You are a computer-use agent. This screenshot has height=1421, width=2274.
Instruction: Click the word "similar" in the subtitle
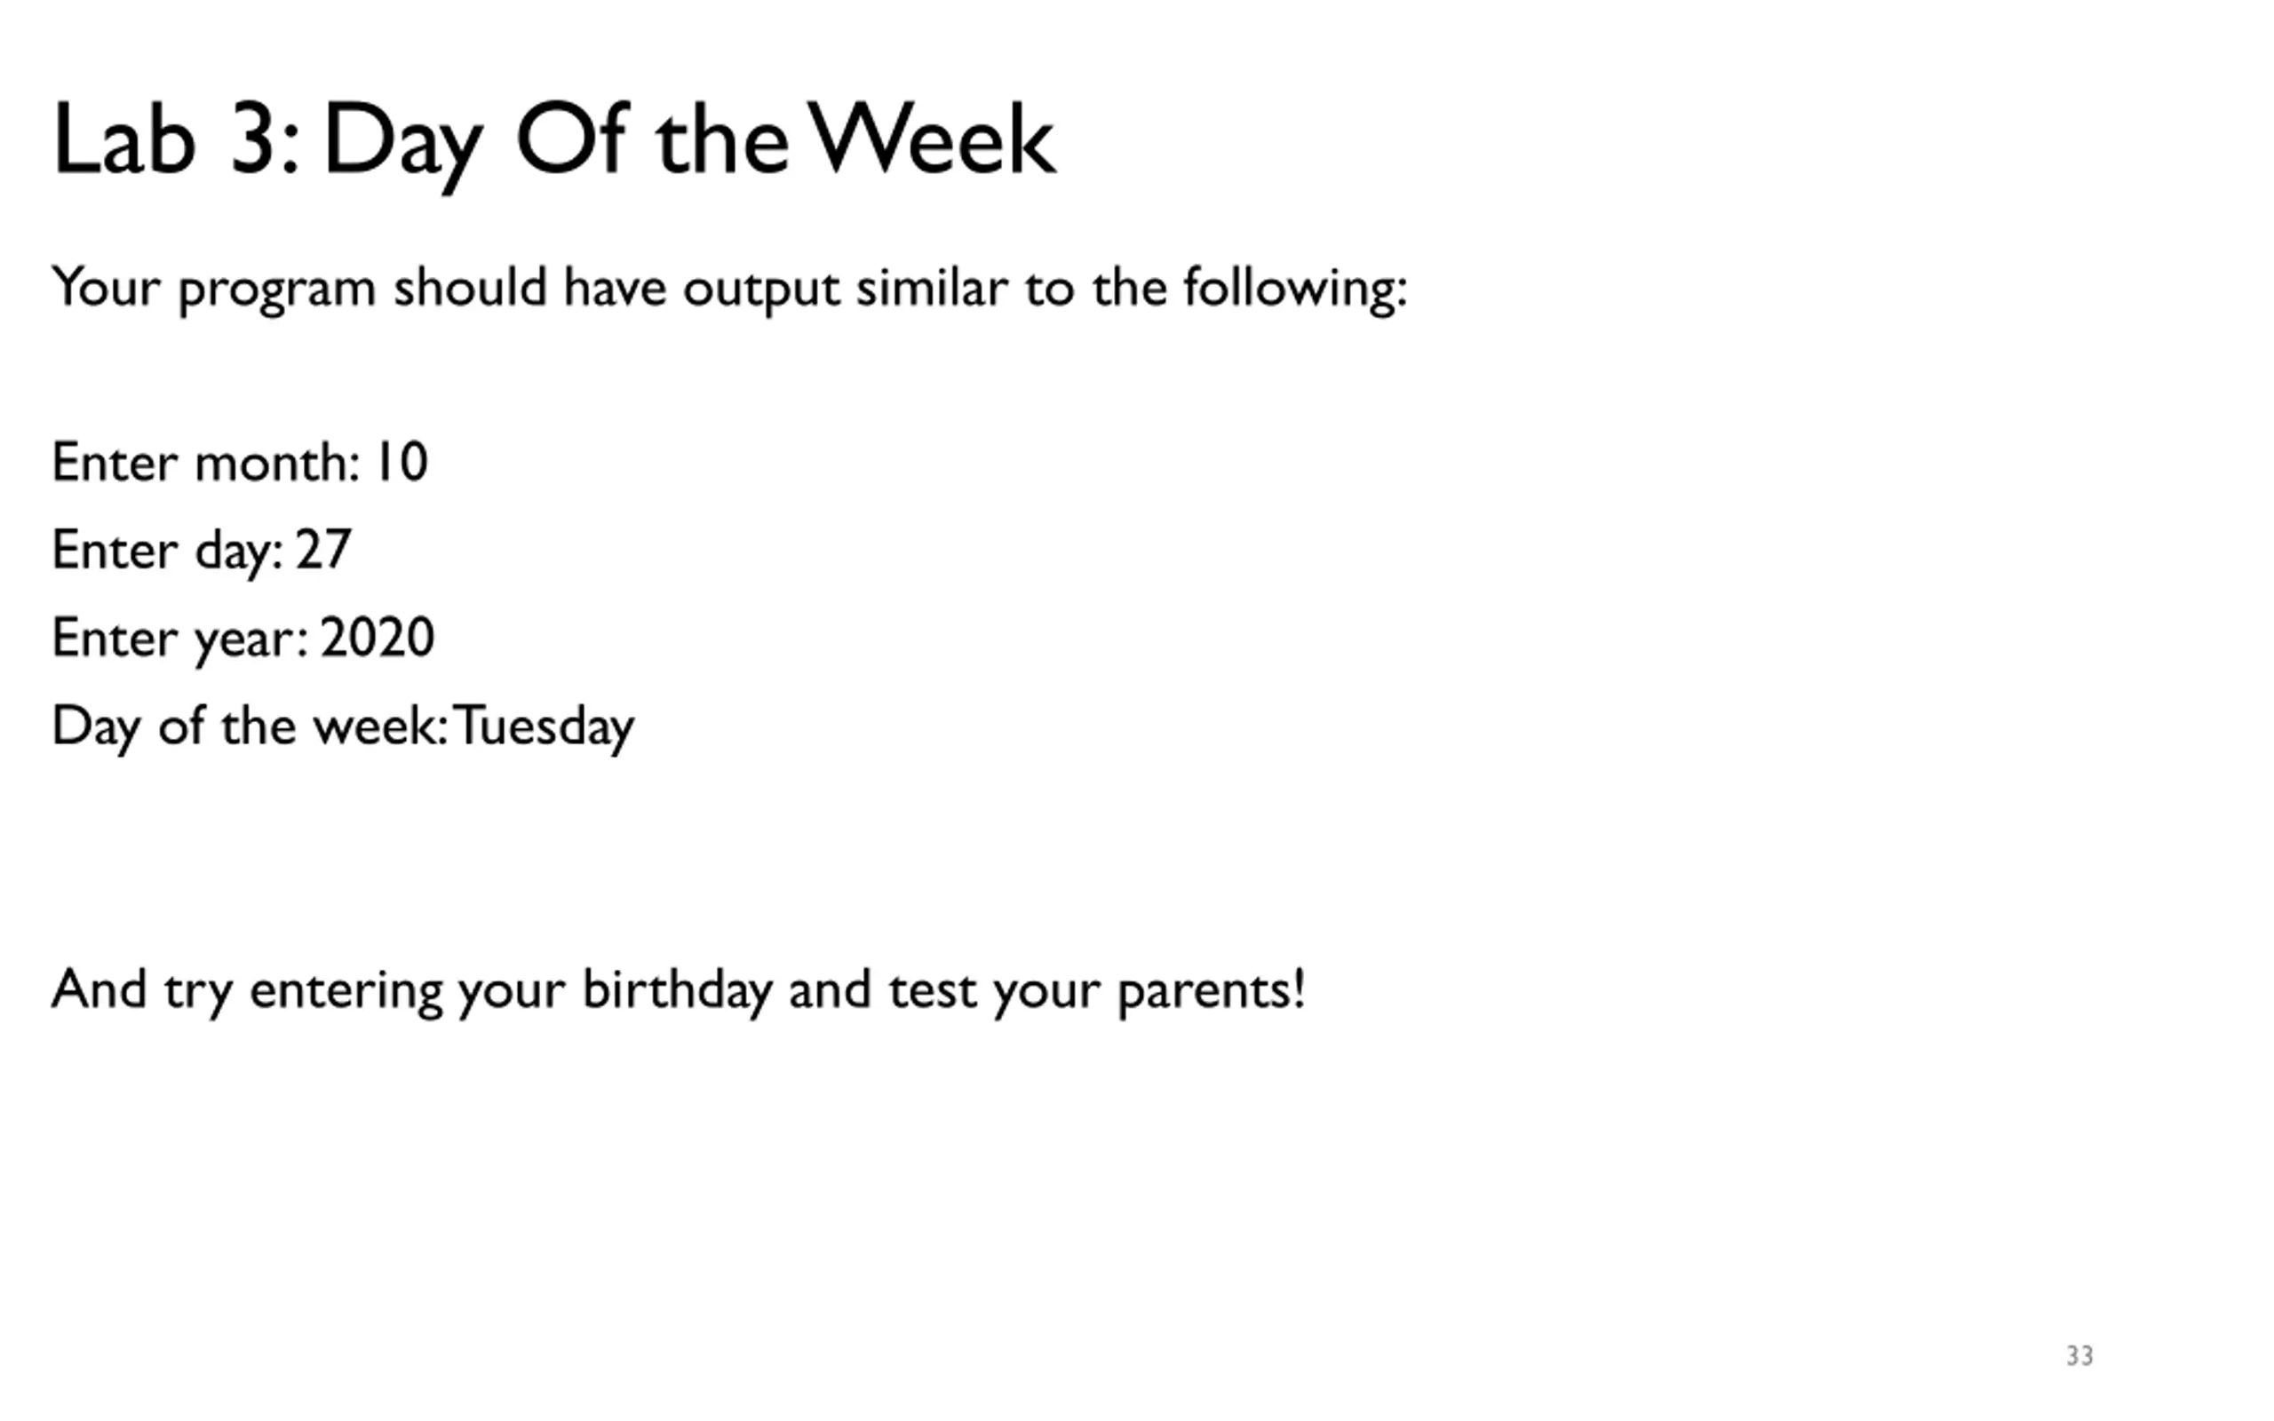[x=932, y=287]
